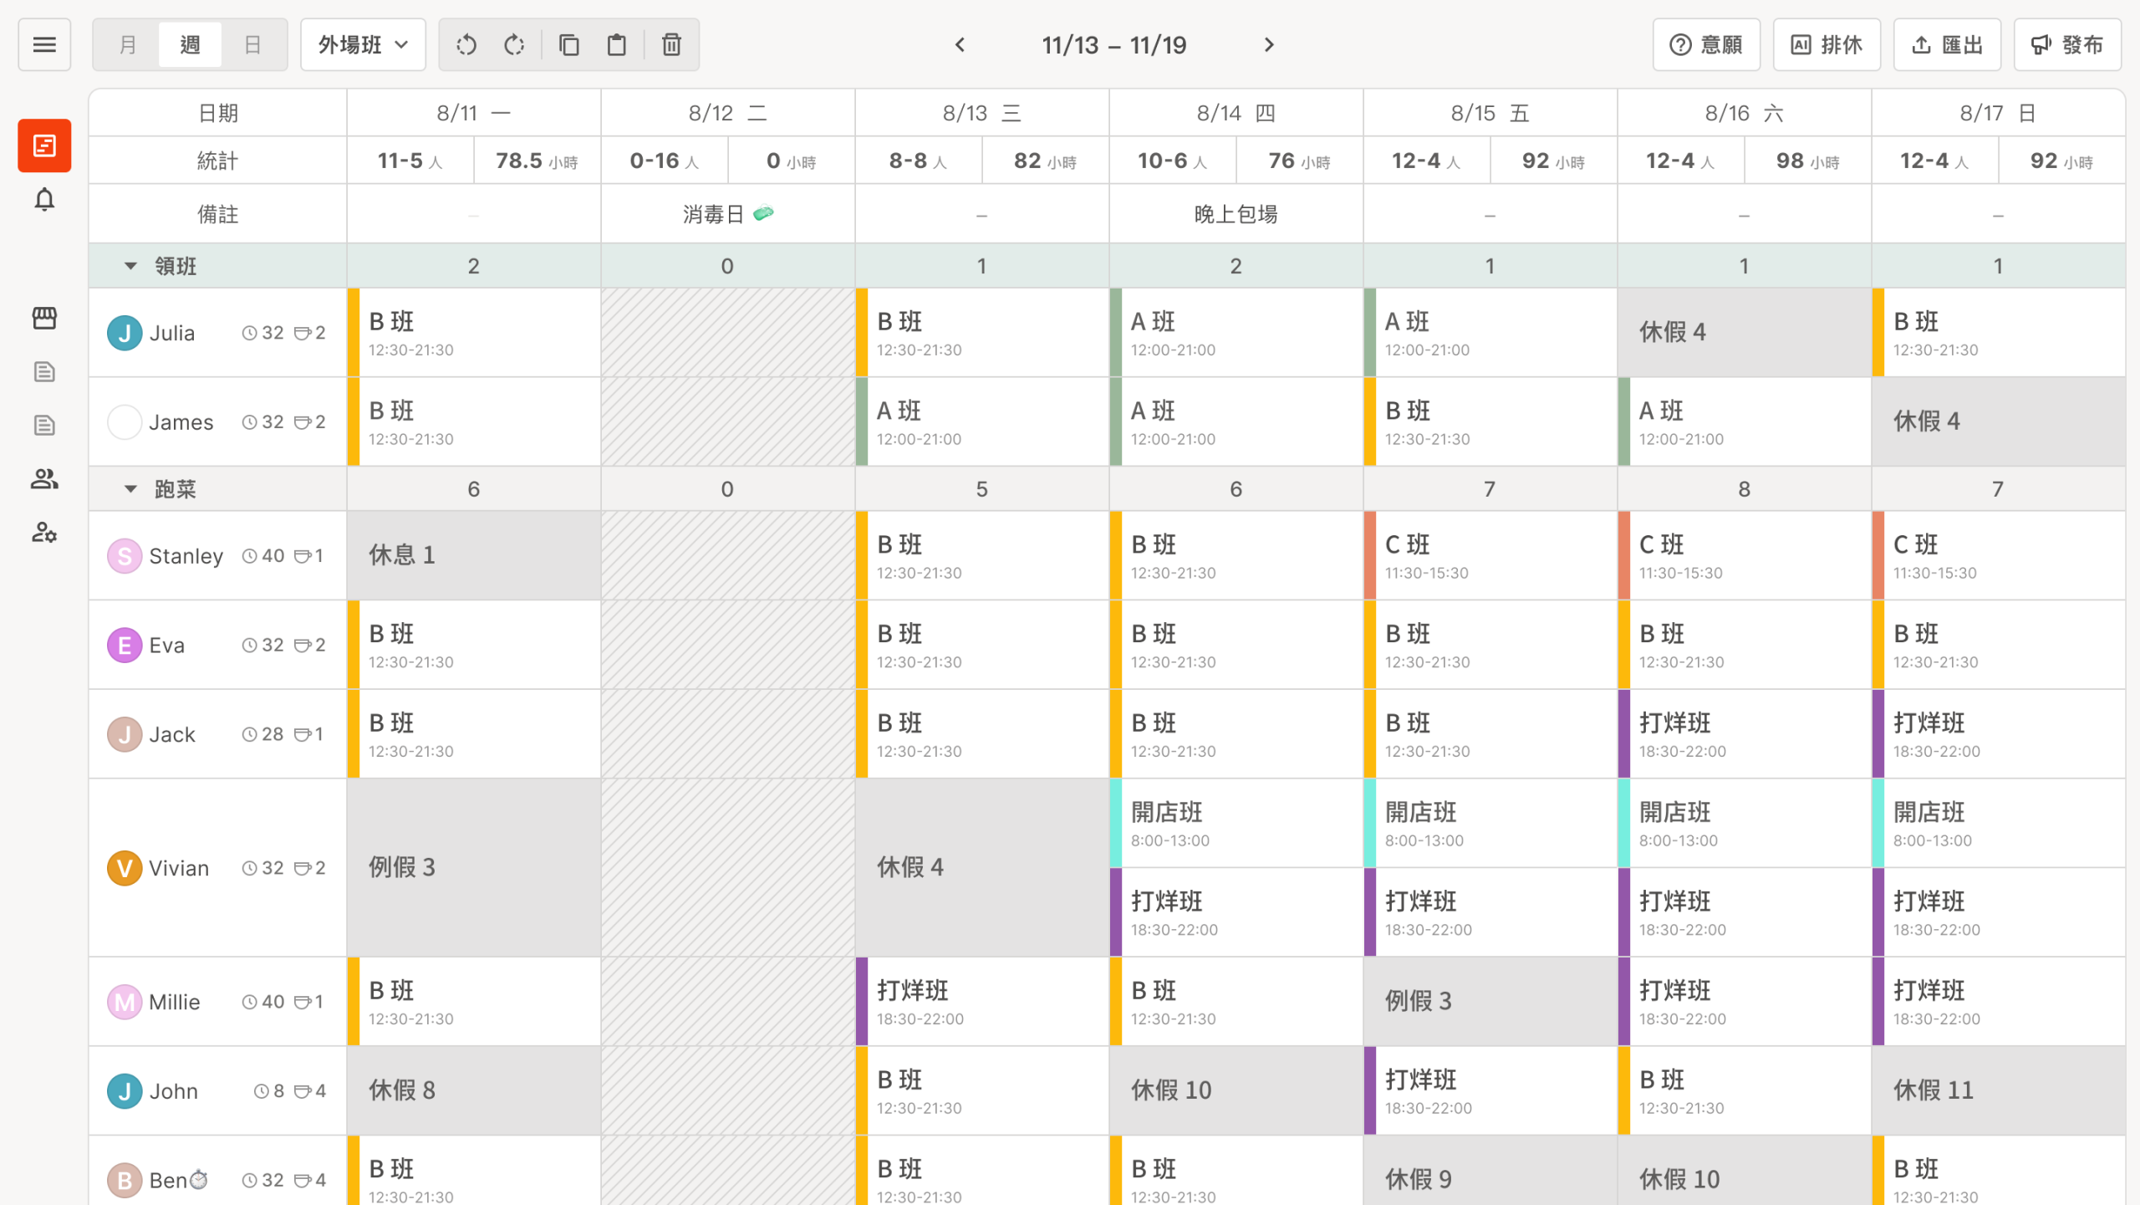Viewport: 2140px width, 1205px height.
Task: Switch to month view (月)
Action: (x=127, y=44)
